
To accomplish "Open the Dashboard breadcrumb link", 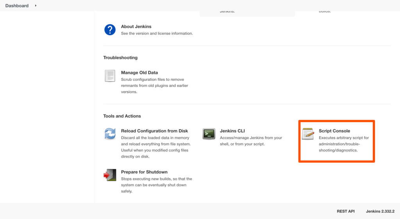I will point(17,5).
